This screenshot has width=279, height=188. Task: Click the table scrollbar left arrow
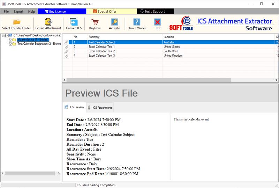click(x=65, y=80)
